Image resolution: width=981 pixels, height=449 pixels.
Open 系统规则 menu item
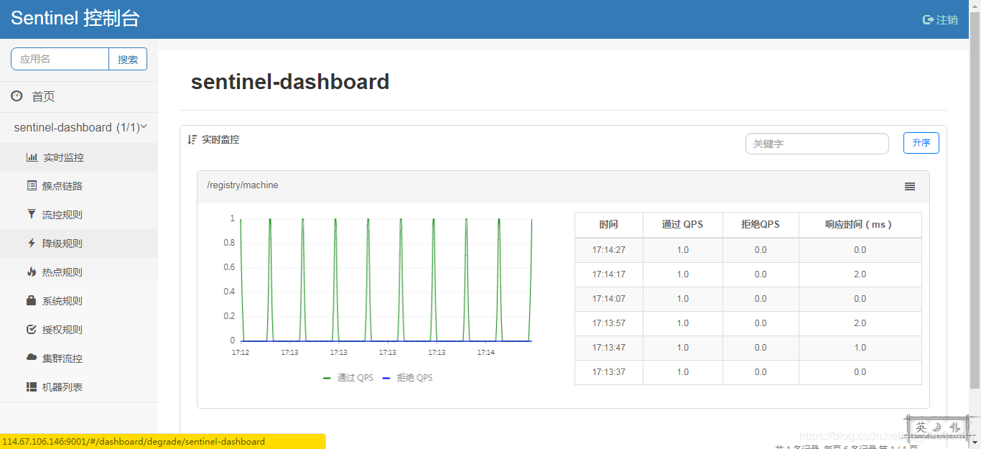pyautogui.click(x=62, y=301)
